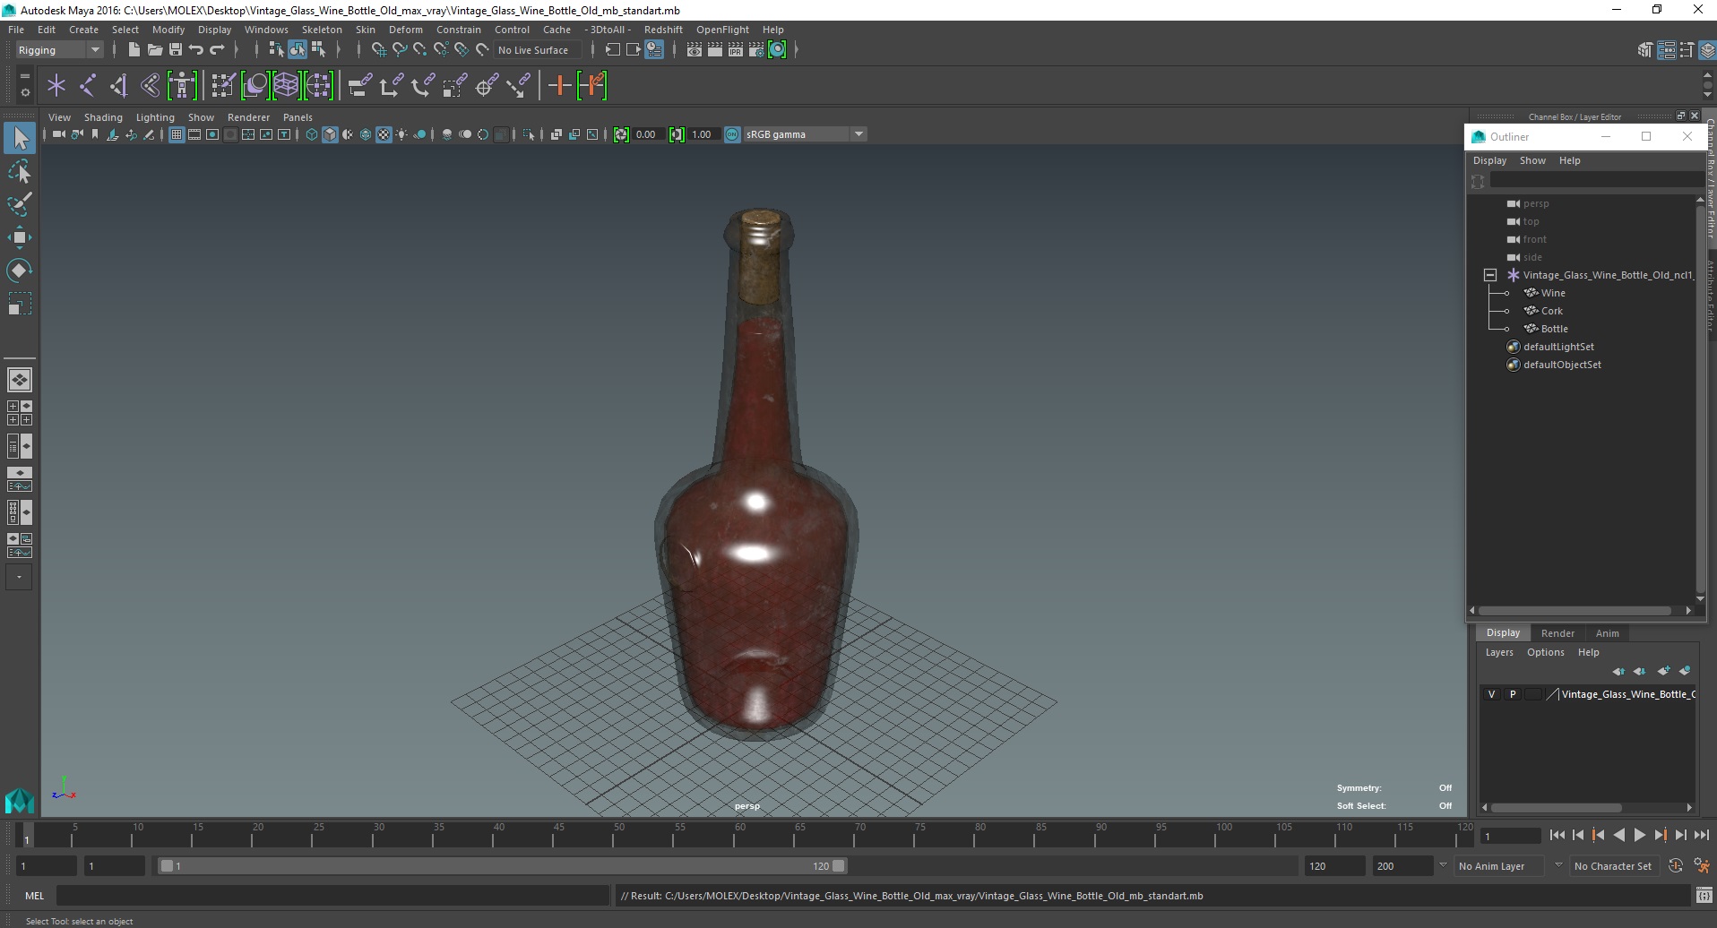
Task: Select Cork object in Outliner
Action: 1551,311
